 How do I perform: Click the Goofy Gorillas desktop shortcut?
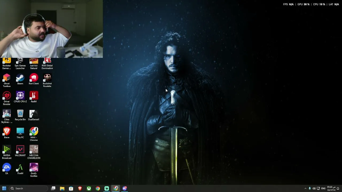click(34, 170)
